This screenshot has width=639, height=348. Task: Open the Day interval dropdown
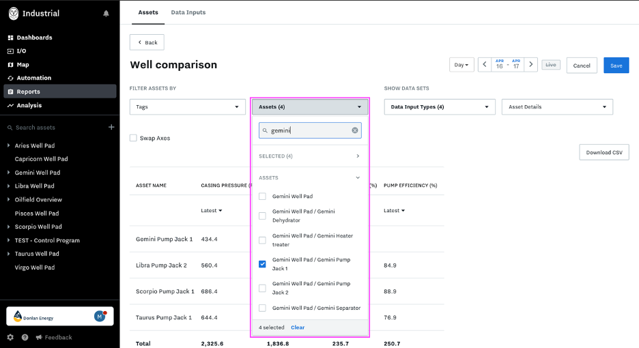coord(461,65)
